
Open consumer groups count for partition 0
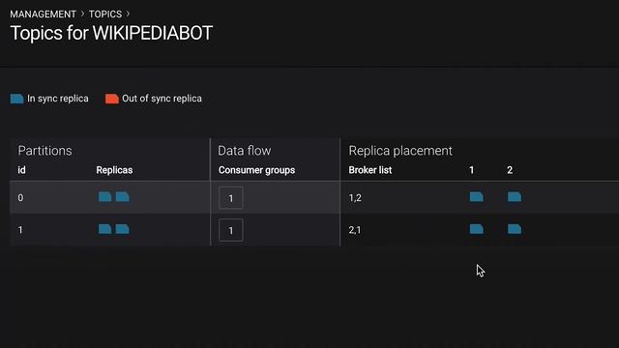[x=231, y=197]
